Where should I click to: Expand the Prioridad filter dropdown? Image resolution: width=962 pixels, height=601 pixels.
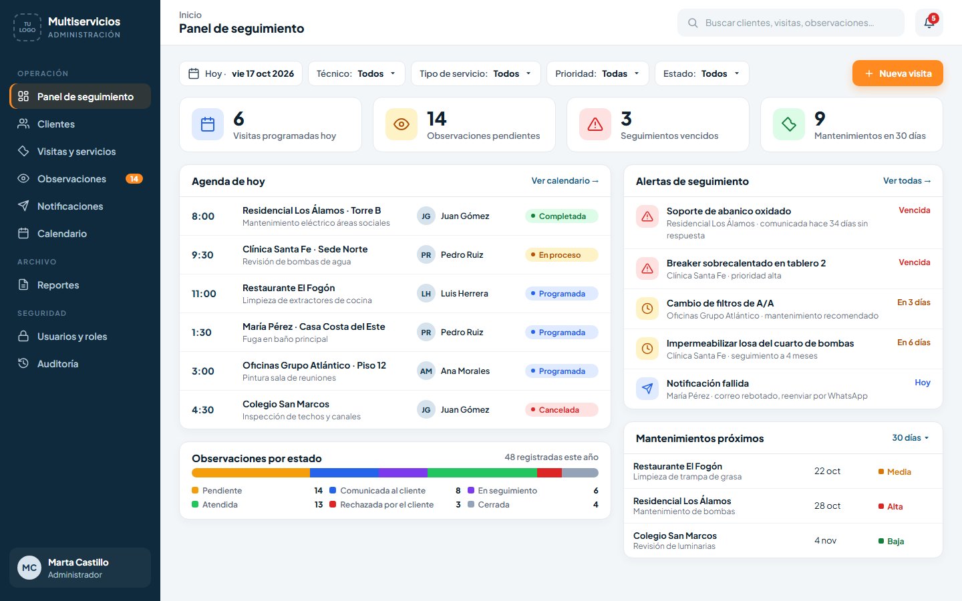tap(598, 73)
